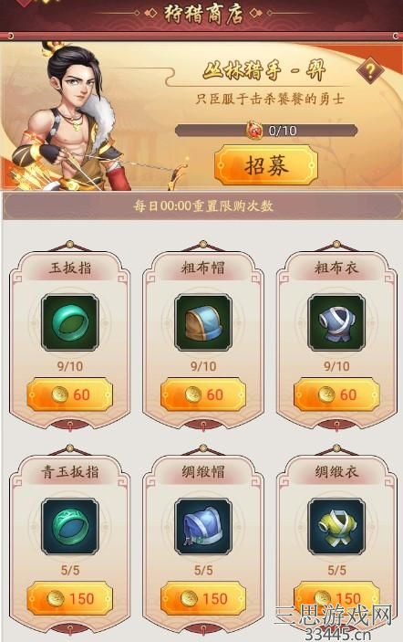403x642 pixels.
Task: Tap the red token icon on progress bar
Action: click(x=255, y=131)
